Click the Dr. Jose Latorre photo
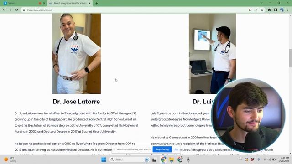 [x=76, y=54]
